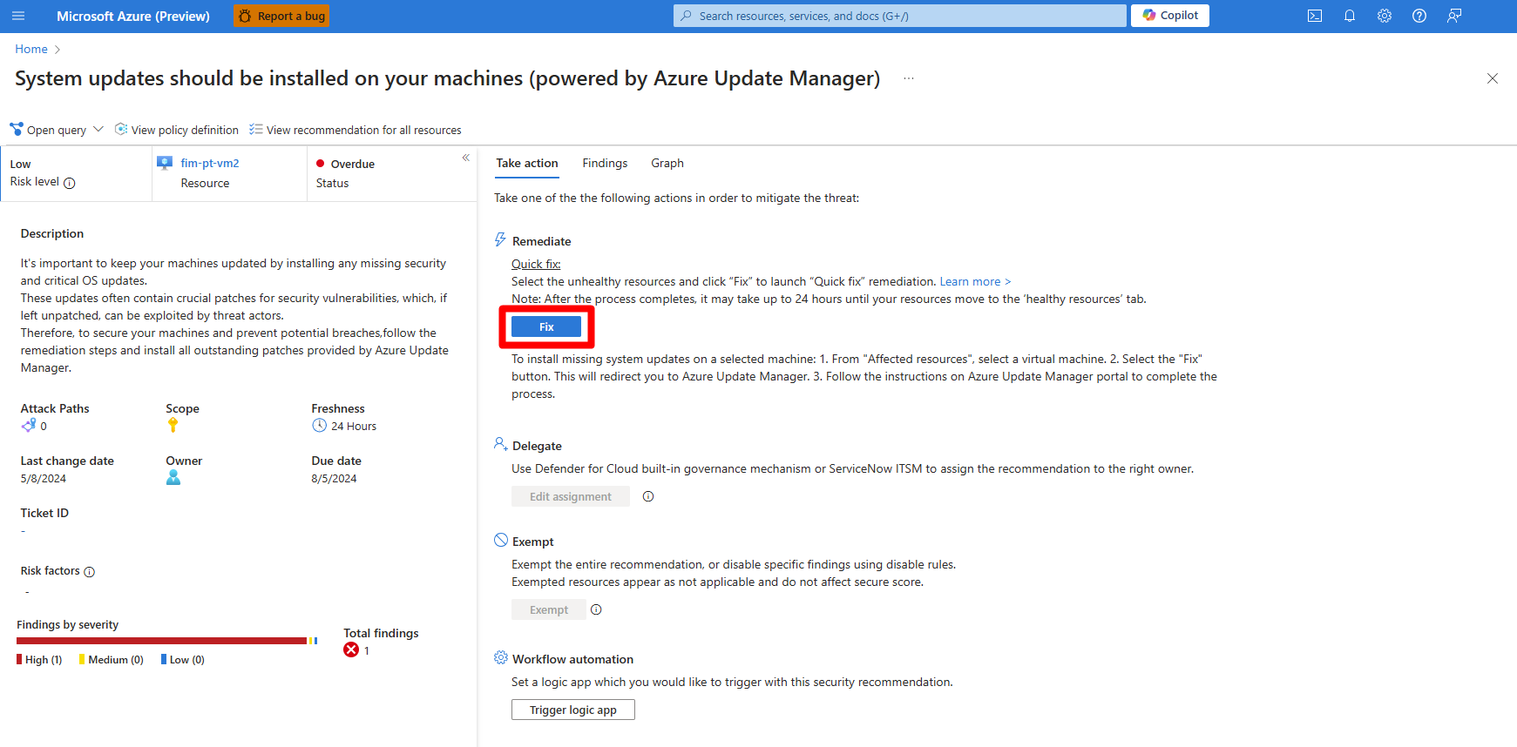The height and width of the screenshot is (747, 1517).
Task: Click the Last change date 5/8/2024
Action: click(x=44, y=478)
